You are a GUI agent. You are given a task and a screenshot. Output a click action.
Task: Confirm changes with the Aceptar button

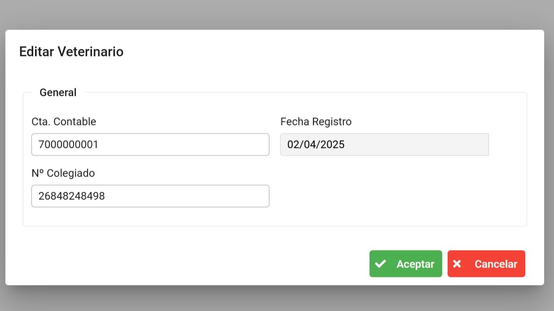tap(405, 264)
